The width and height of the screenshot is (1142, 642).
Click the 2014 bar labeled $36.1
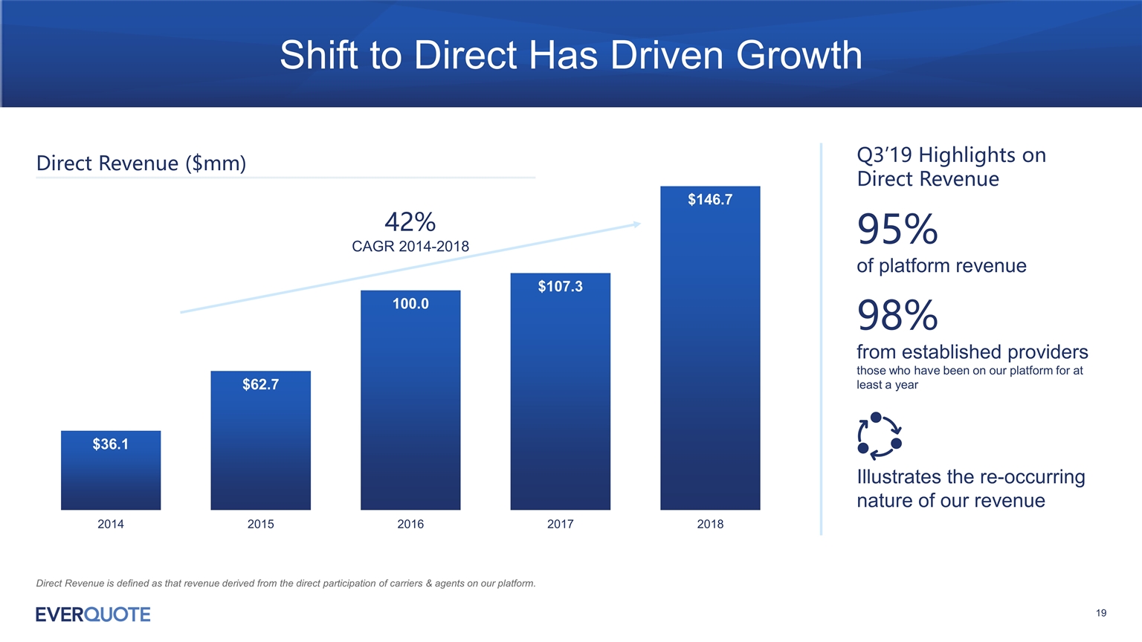111,470
